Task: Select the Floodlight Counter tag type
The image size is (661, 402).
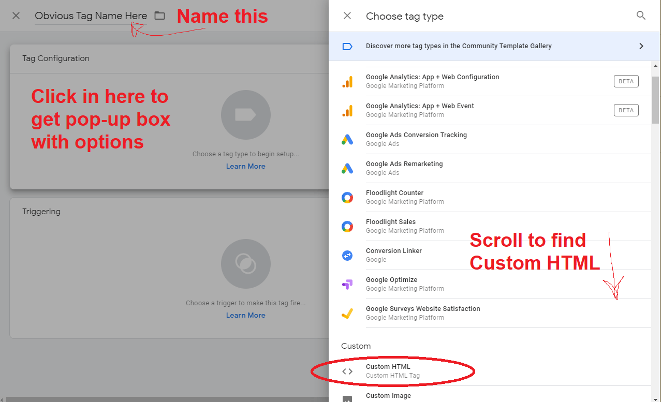Action: (394, 197)
